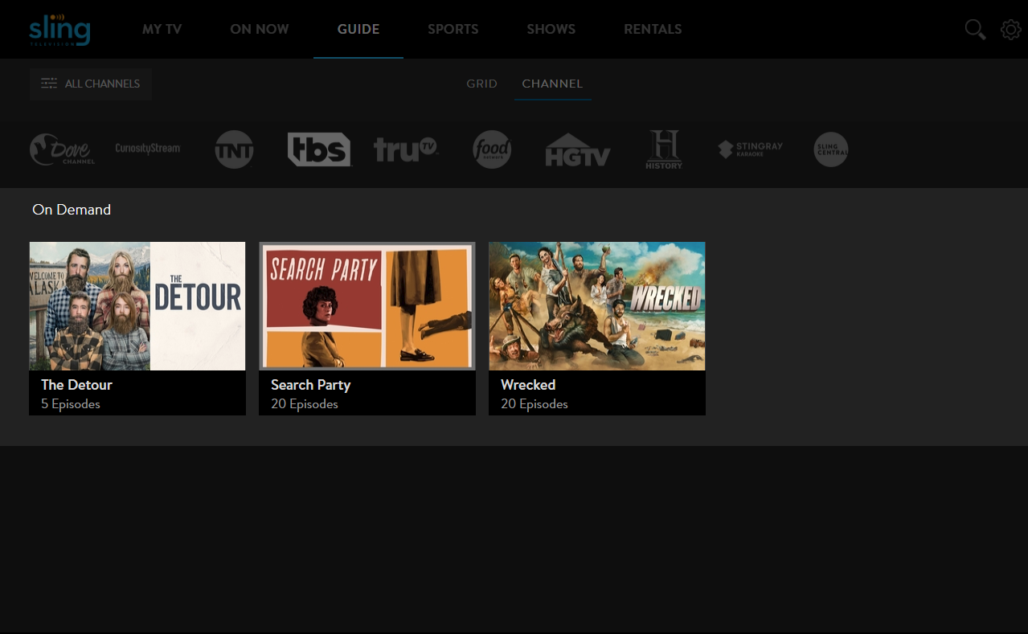This screenshot has width=1028, height=634.
Task: Select the TNT channel logo
Action: tap(235, 149)
